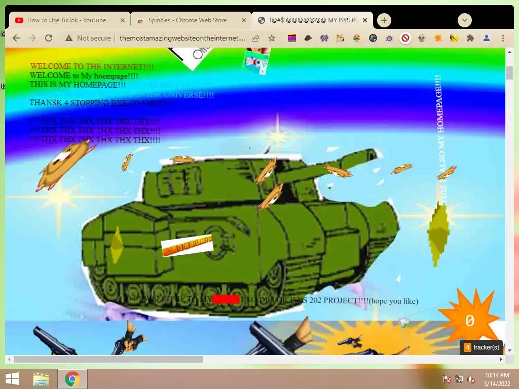Open the brown cowboy hat extension
The width and height of the screenshot is (519, 389).
[x=308, y=38]
